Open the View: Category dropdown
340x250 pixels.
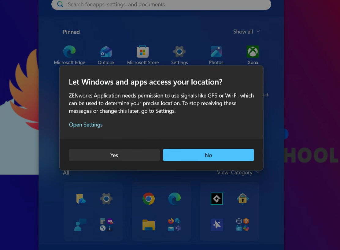pos(238,173)
